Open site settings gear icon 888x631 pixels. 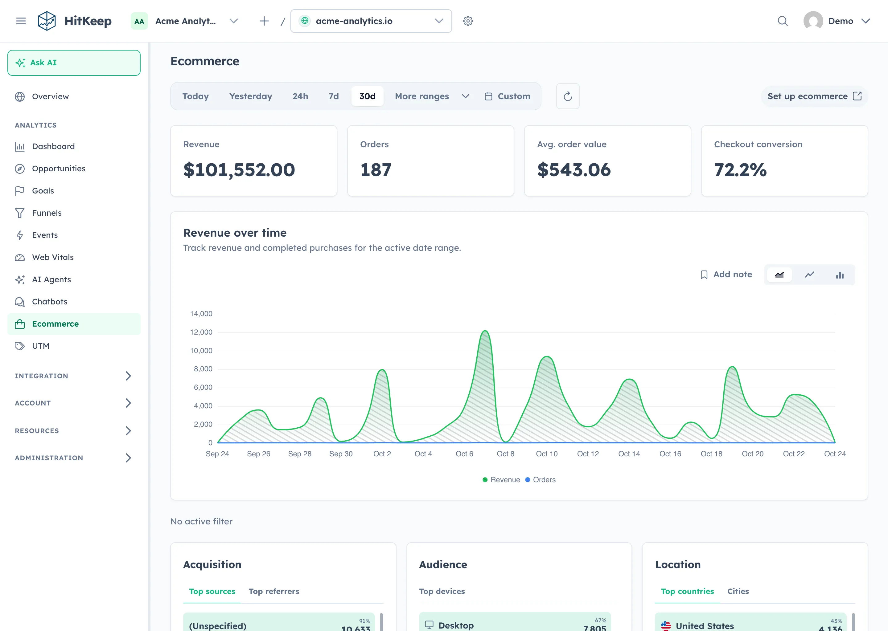[468, 21]
